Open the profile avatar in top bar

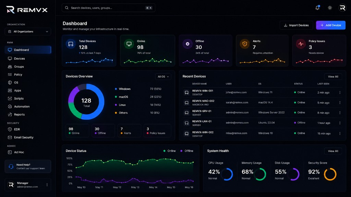pyautogui.click(x=342, y=8)
